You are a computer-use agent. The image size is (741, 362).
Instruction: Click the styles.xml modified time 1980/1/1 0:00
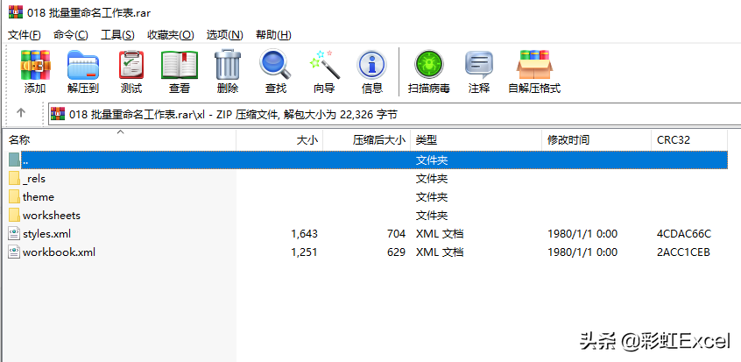click(582, 234)
